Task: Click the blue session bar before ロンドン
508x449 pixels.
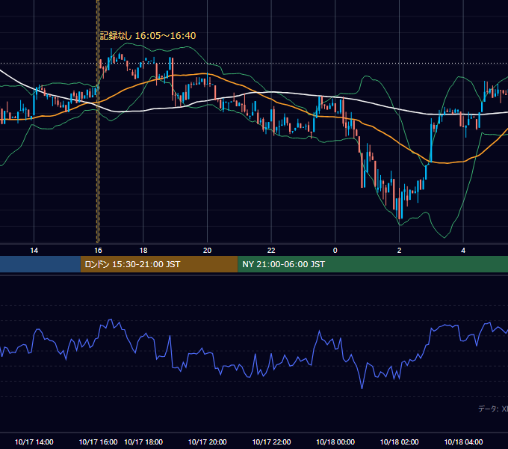Action: coord(40,264)
